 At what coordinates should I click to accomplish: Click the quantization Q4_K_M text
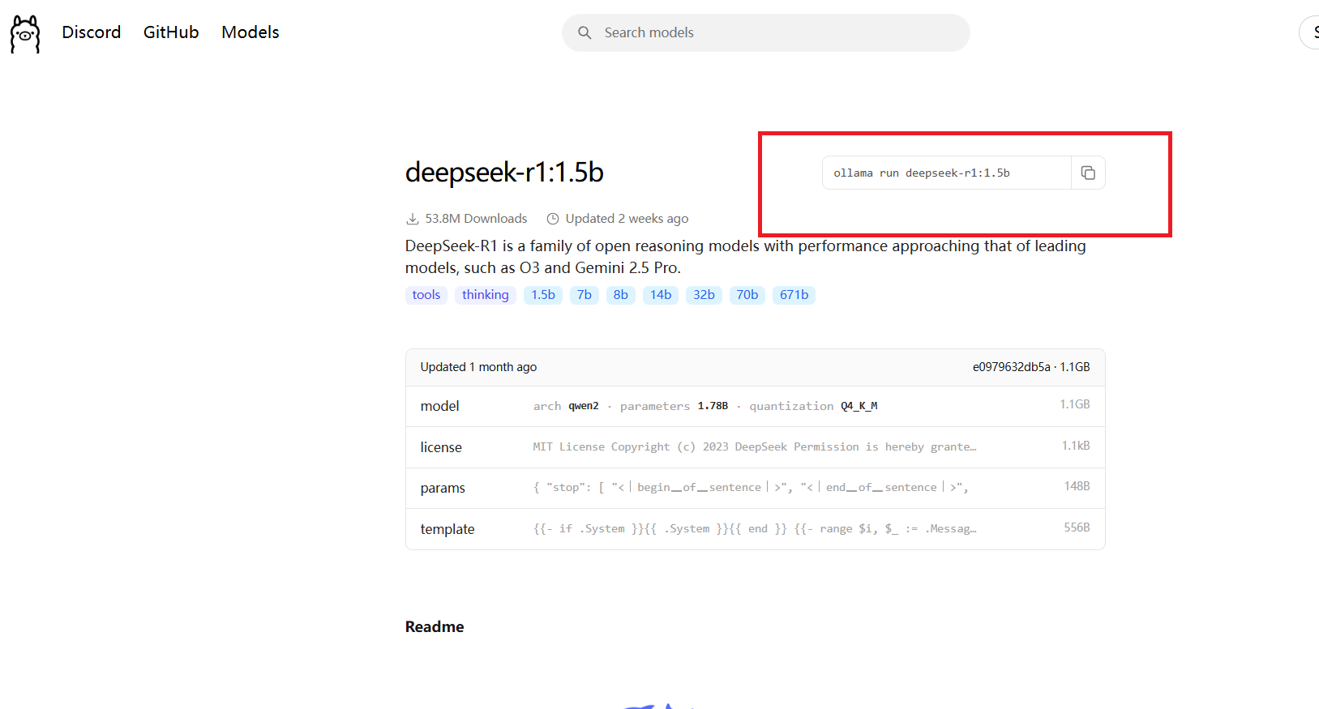coord(813,406)
